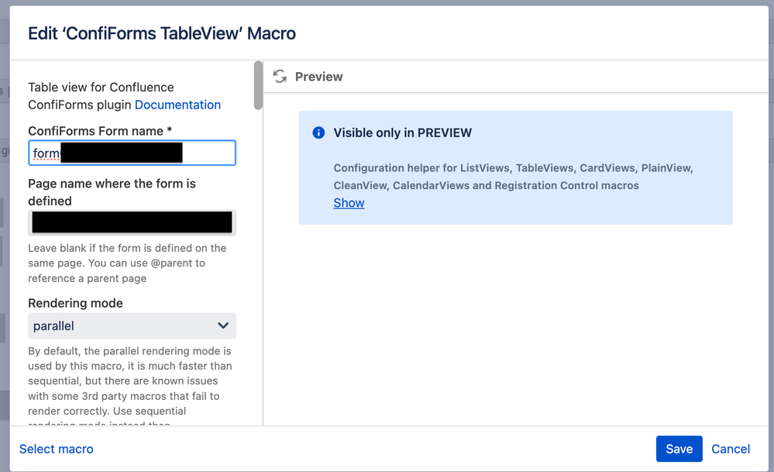Click the Rendering mode chevron arrow

point(223,326)
